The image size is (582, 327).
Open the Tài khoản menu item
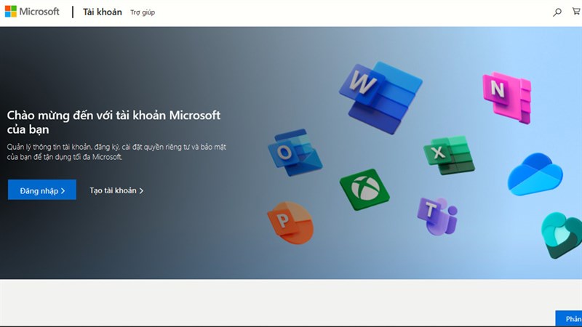[x=102, y=12]
